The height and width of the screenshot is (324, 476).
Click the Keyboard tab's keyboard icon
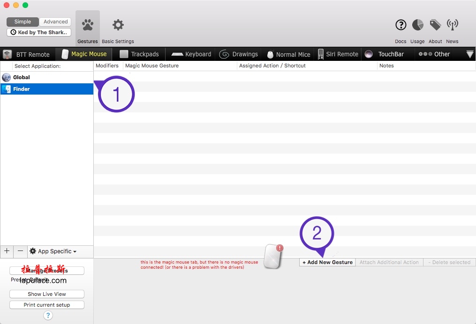tap(177, 54)
